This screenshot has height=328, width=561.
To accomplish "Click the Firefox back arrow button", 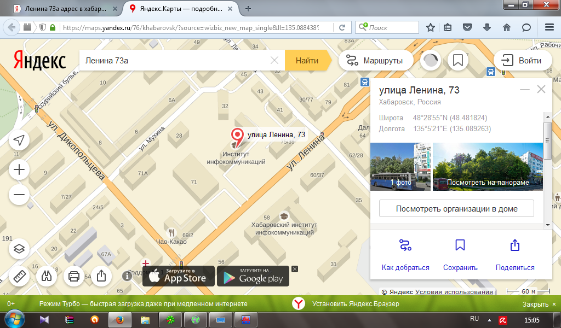I will pos(12,27).
